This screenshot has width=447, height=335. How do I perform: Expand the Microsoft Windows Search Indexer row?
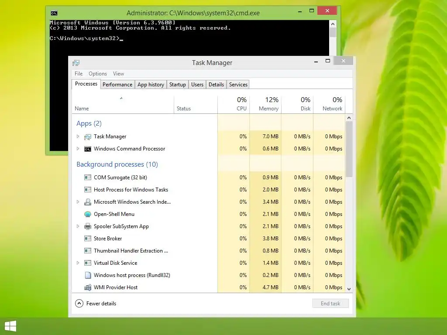tap(78, 202)
